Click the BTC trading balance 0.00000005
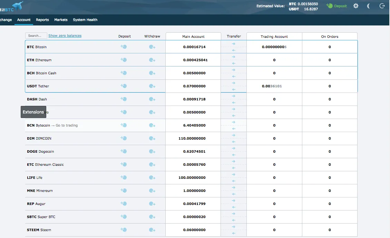Viewport: 390px width, 238px height. (274, 47)
